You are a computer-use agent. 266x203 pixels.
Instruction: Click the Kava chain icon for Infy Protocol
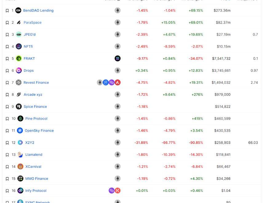[x=117, y=191]
